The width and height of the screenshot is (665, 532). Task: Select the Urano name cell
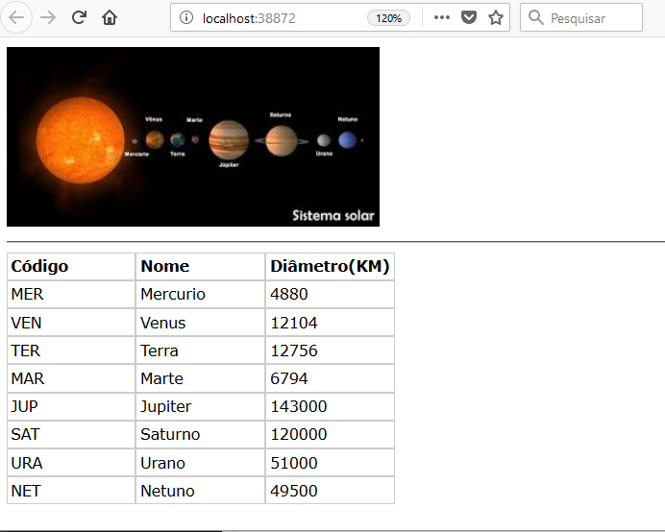[x=200, y=463]
